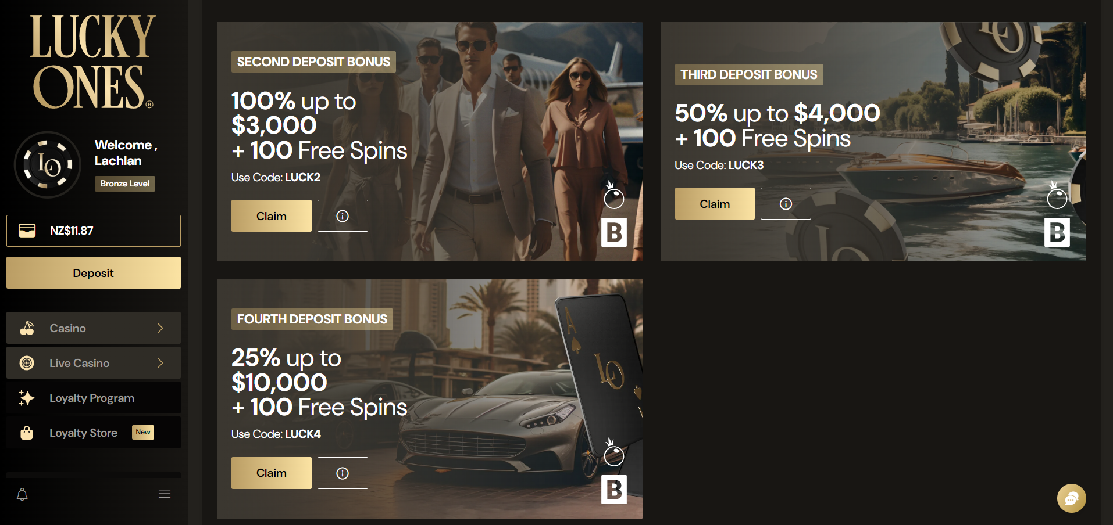The height and width of the screenshot is (525, 1113).
Task: Open the hamburger menu icon in sidebar
Action: point(165,494)
